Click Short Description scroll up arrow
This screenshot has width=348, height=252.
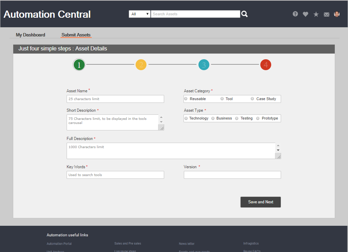pyautogui.click(x=161, y=117)
